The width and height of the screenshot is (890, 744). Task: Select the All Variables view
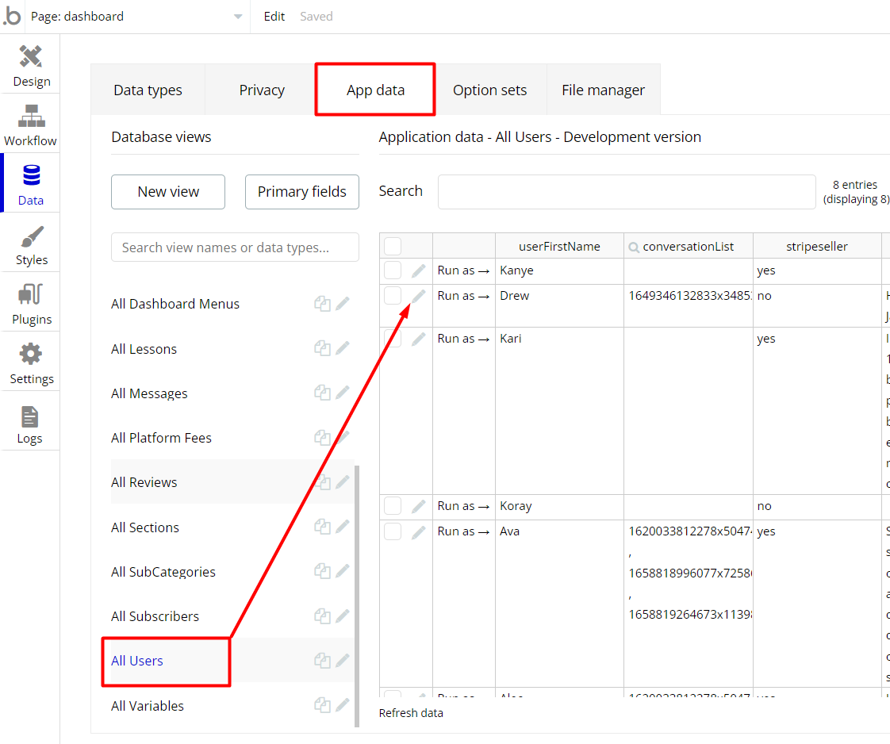tap(148, 706)
